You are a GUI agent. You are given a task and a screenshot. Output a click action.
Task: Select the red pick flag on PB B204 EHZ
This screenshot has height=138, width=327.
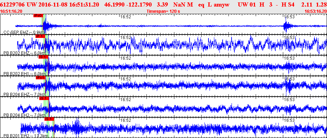[41, 78]
